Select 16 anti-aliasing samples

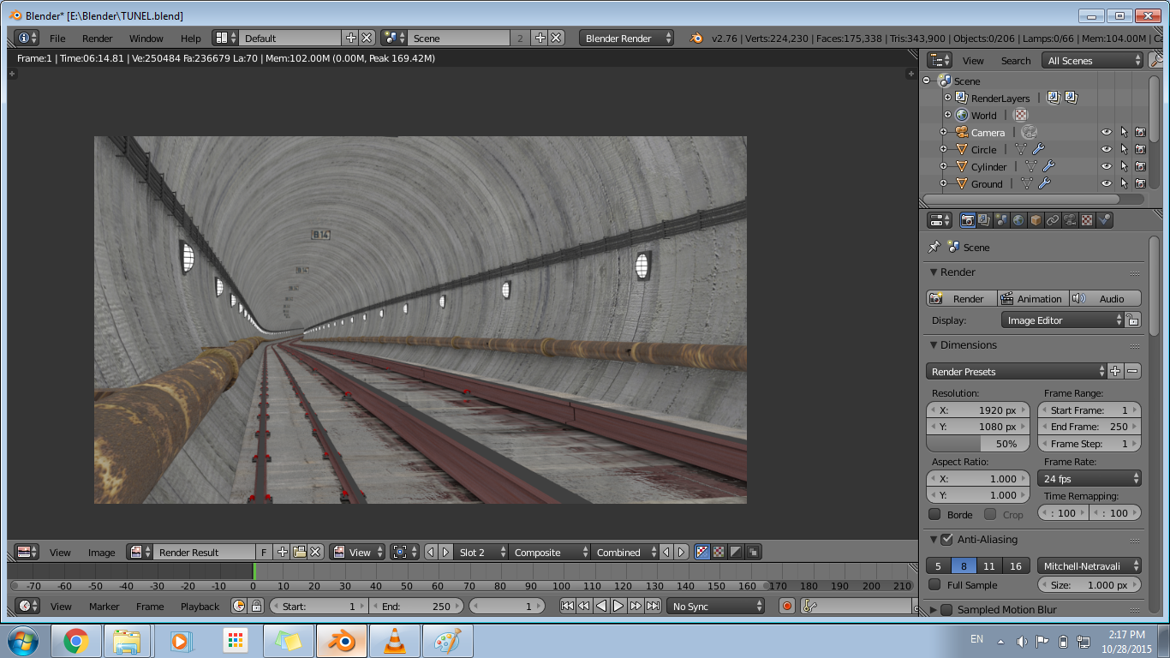pyautogui.click(x=1016, y=565)
